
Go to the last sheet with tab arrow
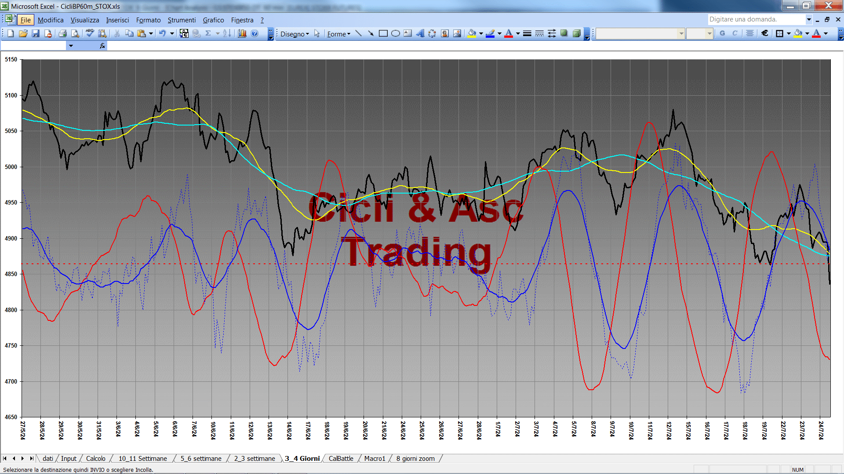[x=32, y=458]
